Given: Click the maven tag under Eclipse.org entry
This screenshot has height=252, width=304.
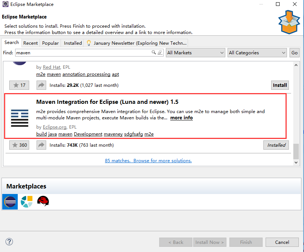Looking at the screenshot, I should point(65,134).
